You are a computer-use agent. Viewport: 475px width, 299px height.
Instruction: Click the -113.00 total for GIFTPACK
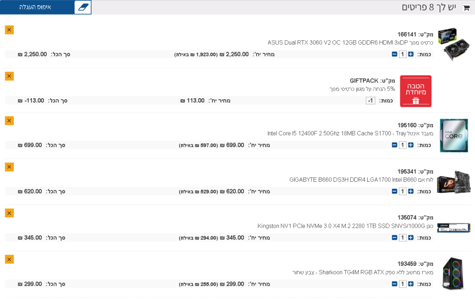click(31, 101)
